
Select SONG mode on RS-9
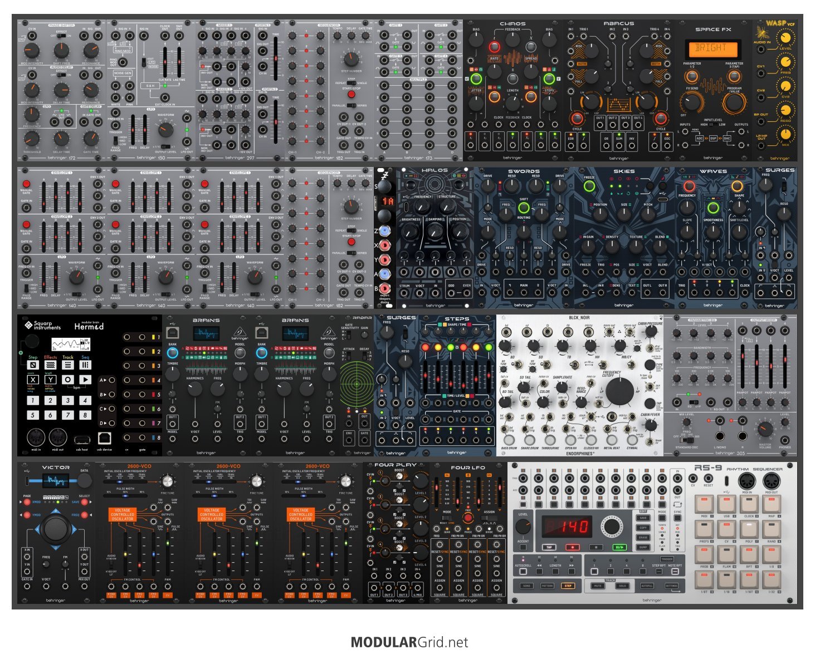526,586
